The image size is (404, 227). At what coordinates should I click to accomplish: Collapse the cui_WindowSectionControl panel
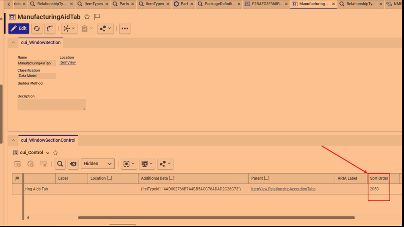(x=13, y=140)
